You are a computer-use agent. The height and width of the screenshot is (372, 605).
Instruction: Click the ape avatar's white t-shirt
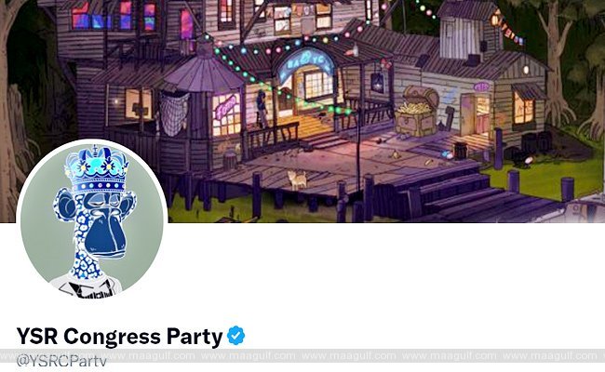tap(87, 286)
